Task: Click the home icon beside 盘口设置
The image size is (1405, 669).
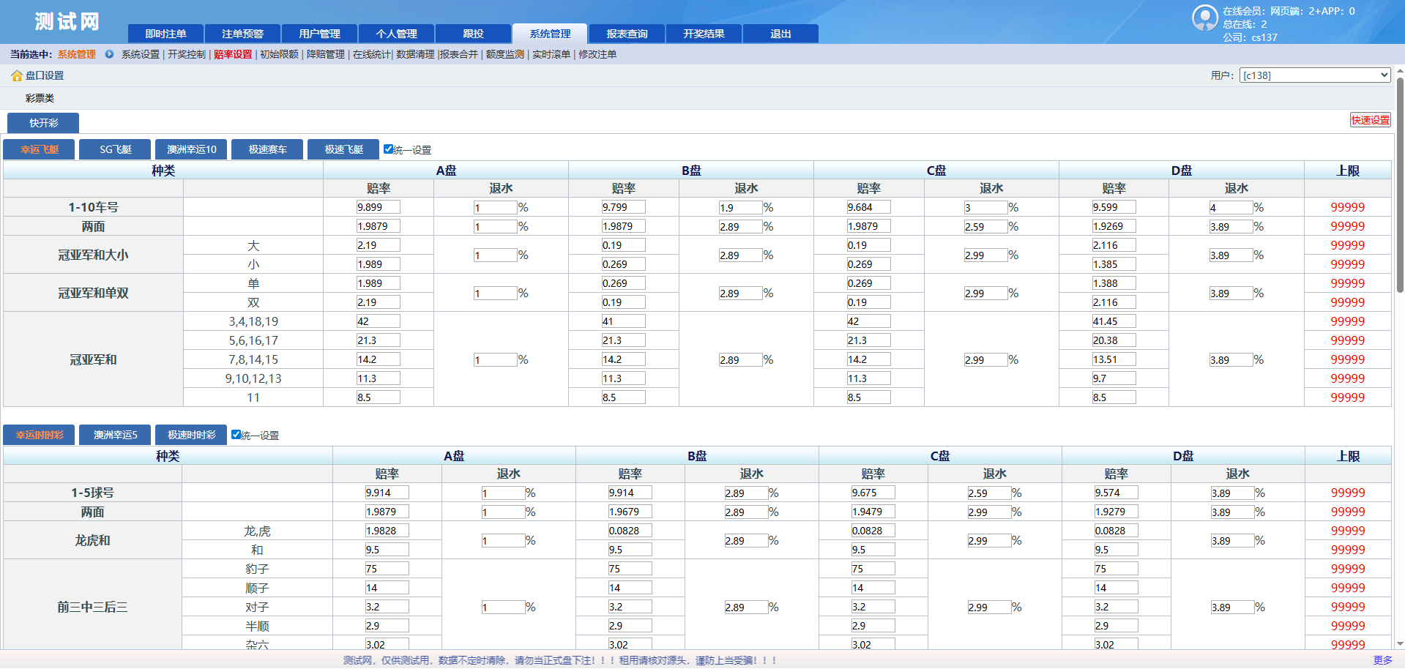Action: click(x=16, y=76)
